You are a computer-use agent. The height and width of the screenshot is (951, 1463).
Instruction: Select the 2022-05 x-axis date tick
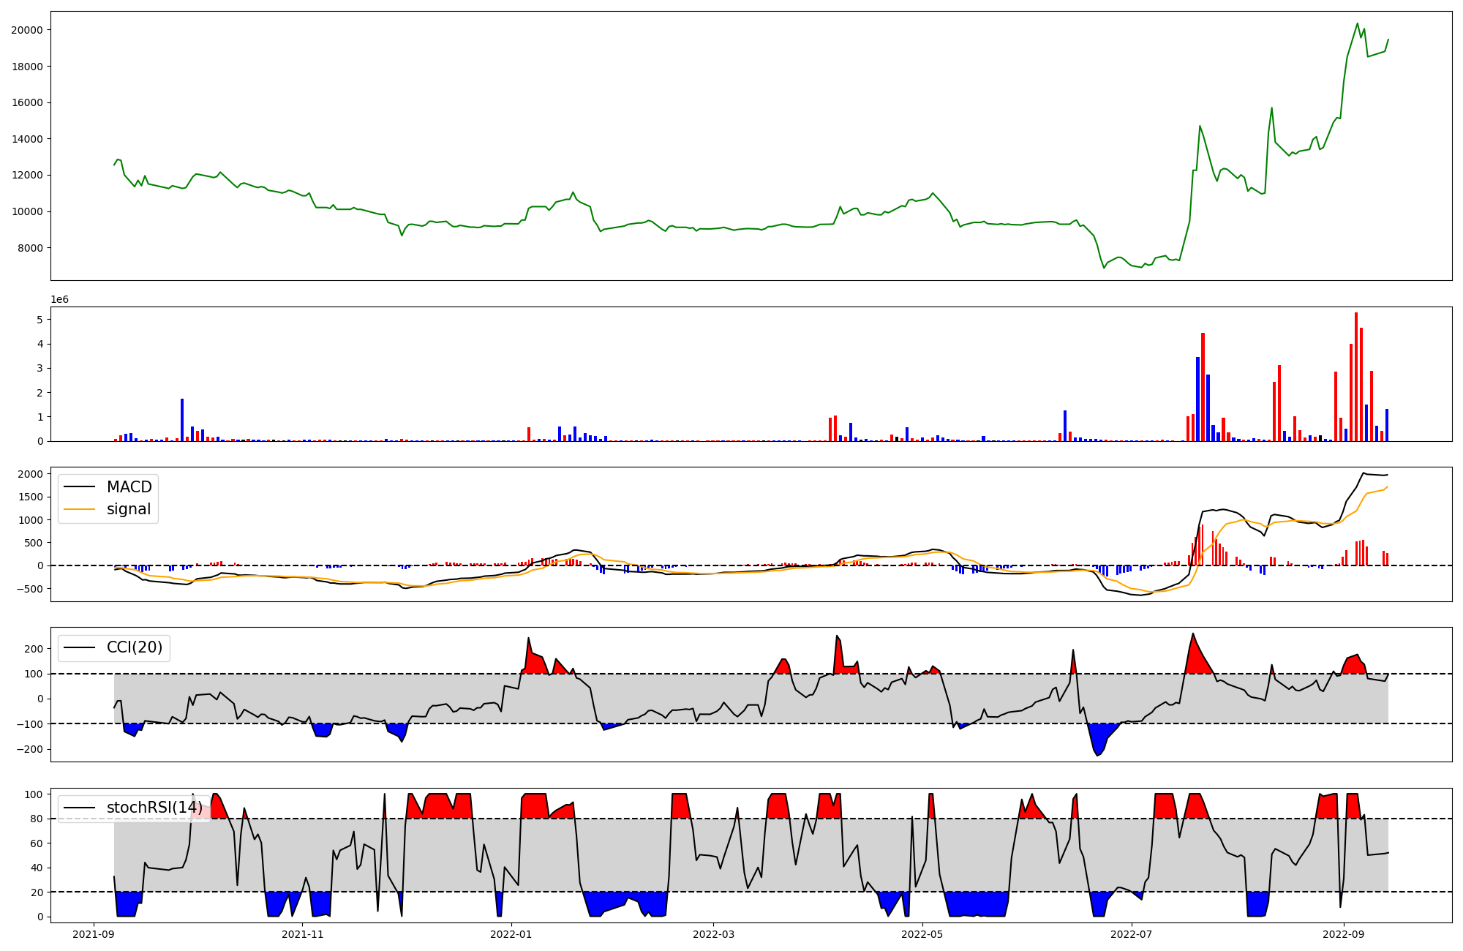pyautogui.click(x=922, y=934)
